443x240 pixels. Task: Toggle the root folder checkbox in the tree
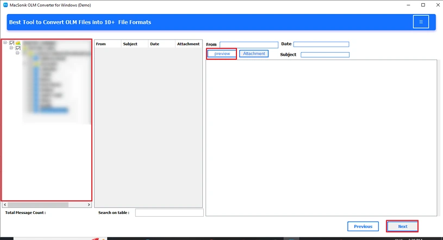(x=11, y=43)
